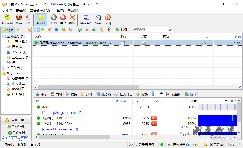Switch to the 流量图 tab
Screen dimensions: 243x148
tap(174, 94)
